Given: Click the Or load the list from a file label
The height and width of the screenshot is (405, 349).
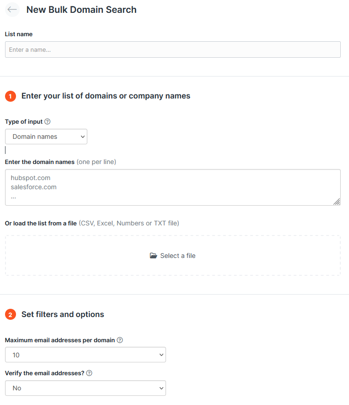Looking at the screenshot, I should click(x=41, y=223).
